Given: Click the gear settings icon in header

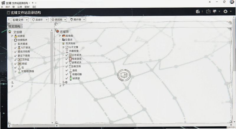Looking at the screenshot, I should (x=225, y=11).
